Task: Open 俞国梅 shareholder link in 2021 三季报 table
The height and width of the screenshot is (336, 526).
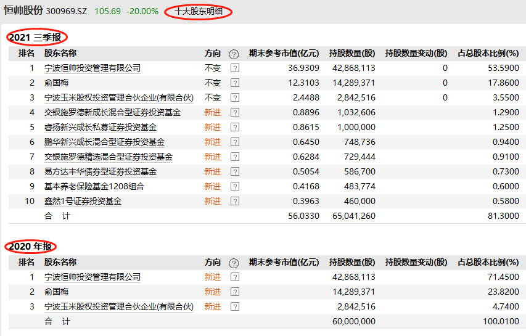Action: point(56,83)
